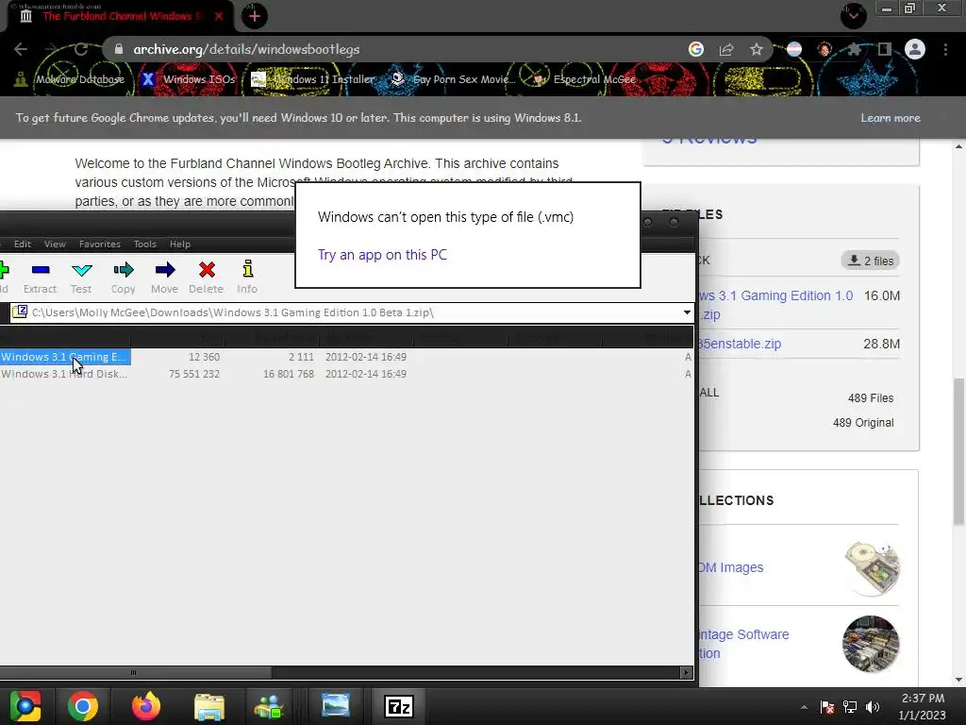Open Firefox from the taskbar
The height and width of the screenshot is (725, 966).
pos(146,706)
